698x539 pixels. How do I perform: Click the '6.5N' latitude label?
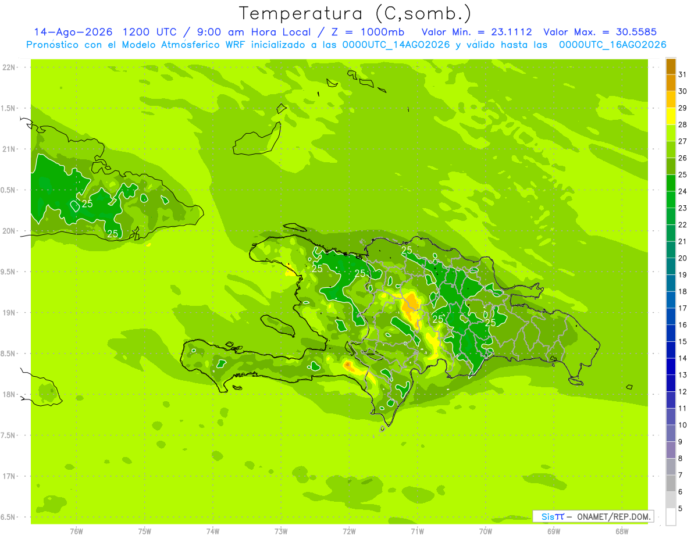click(8, 517)
